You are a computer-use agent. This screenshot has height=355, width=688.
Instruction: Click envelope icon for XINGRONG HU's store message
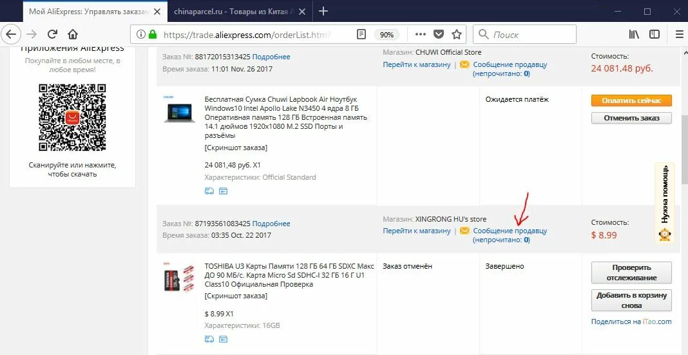(464, 231)
